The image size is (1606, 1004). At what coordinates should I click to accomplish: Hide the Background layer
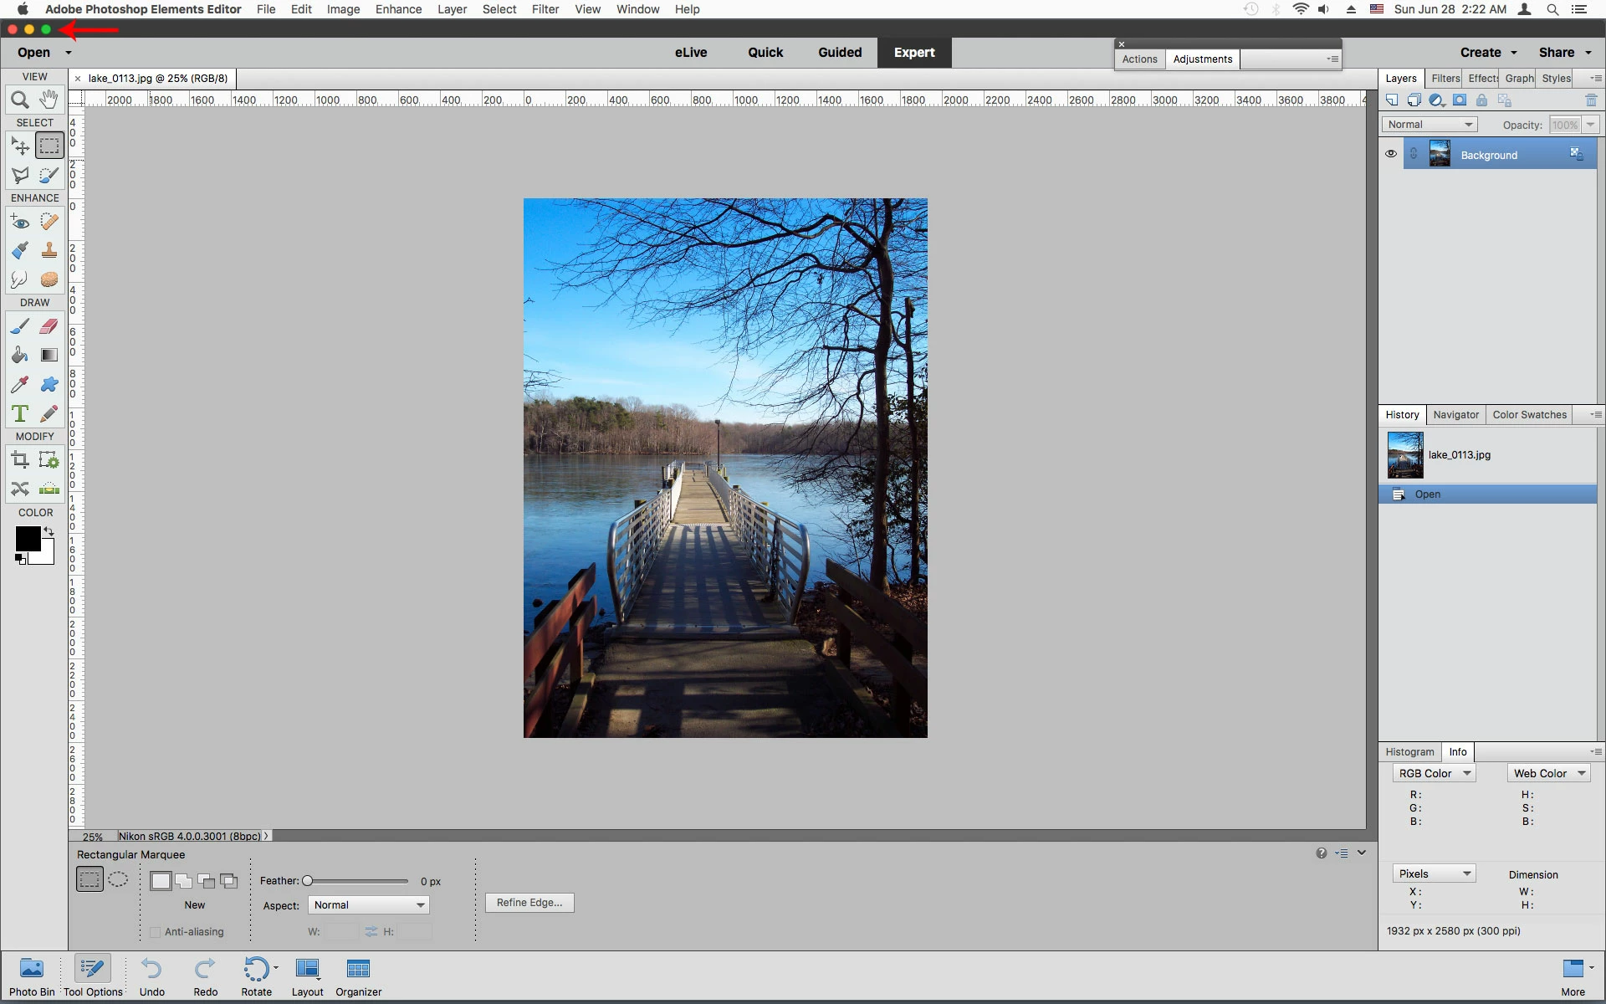click(x=1390, y=154)
